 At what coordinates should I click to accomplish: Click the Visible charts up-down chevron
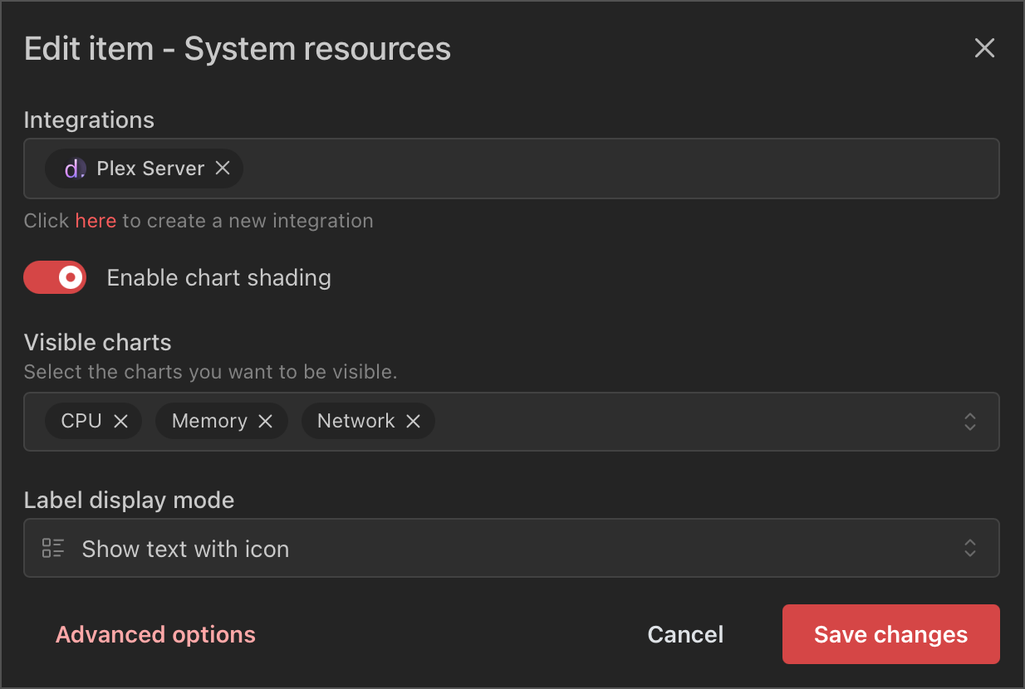pos(969,422)
